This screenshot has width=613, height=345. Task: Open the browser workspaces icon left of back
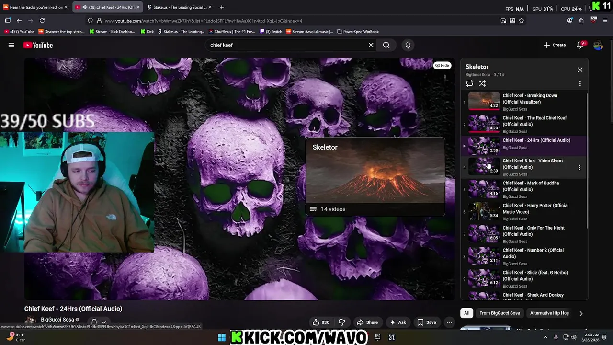tap(8, 21)
